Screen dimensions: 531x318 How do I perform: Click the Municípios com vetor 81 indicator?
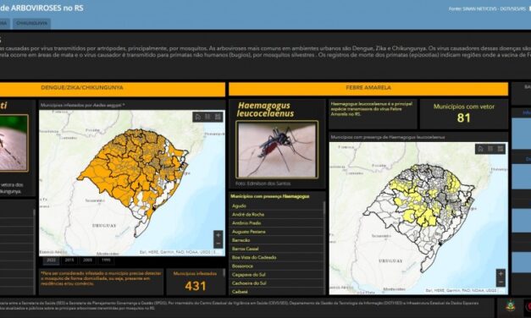[x=464, y=114]
